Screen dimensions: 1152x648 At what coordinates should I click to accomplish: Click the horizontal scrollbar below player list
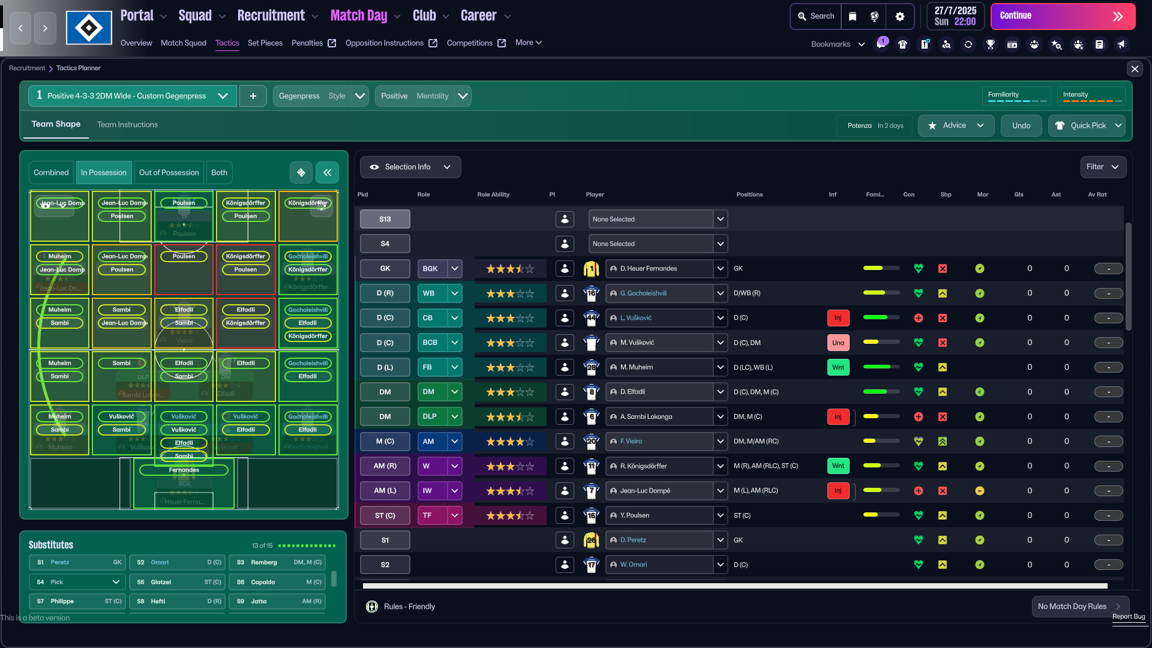(735, 586)
